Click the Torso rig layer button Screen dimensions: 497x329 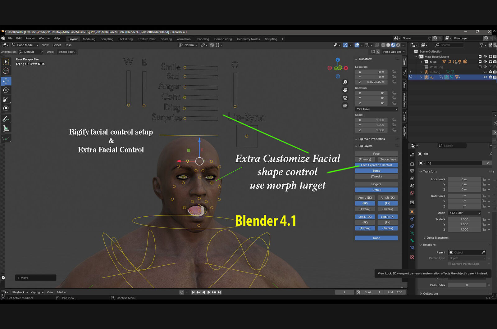click(376, 171)
